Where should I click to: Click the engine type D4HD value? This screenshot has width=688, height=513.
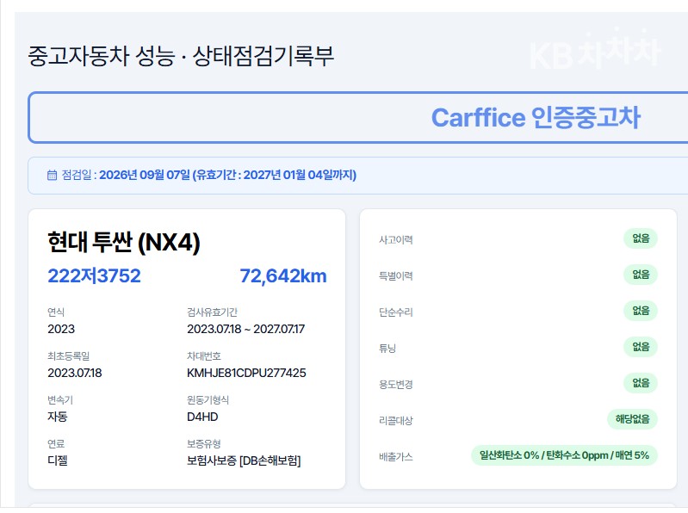202,417
